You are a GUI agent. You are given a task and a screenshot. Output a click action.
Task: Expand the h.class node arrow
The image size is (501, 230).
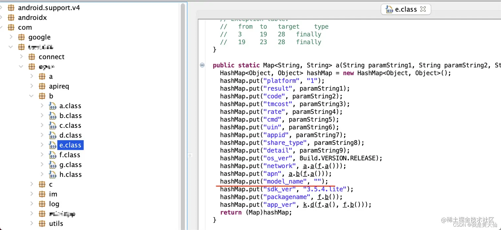tap(42, 174)
